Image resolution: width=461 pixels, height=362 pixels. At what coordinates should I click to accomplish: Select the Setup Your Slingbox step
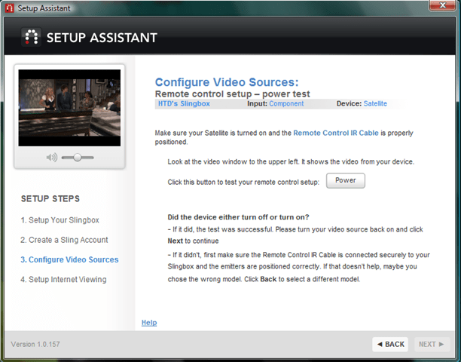[60, 219]
